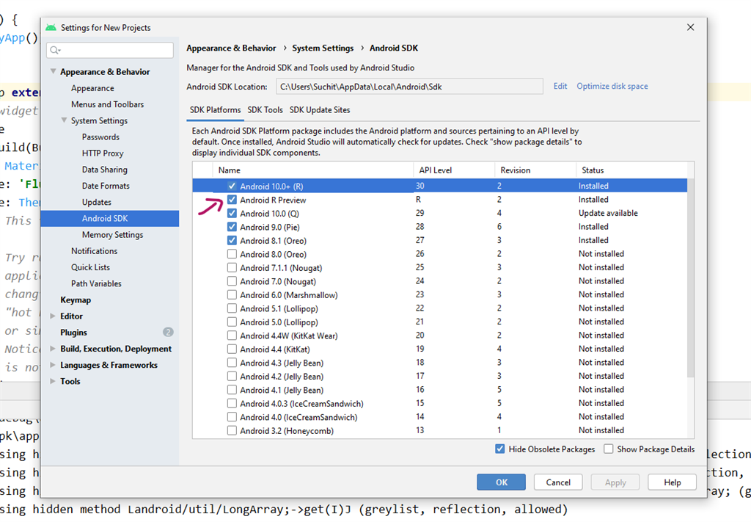This screenshot has width=751, height=522.
Task: Click the OK button
Action: (501, 482)
